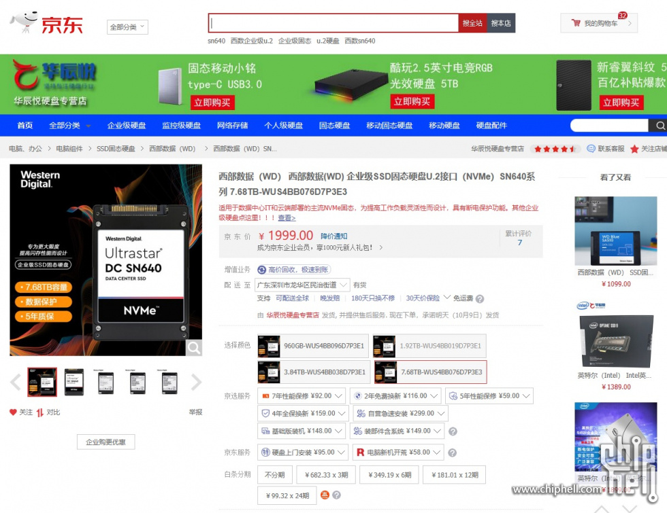Expand 2年免费换新 ¥116.00 dropdown
This screenshot has width=667, height=513.
[395, 395]
